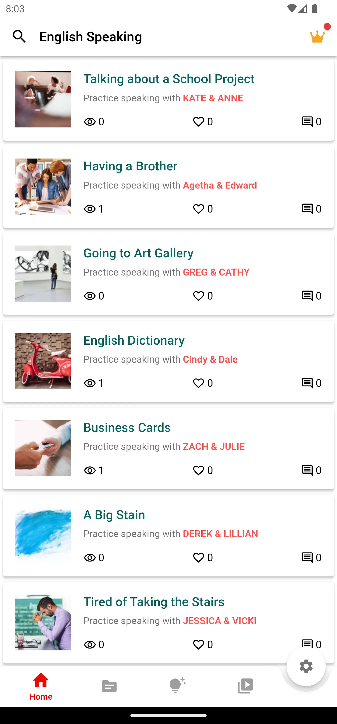337x724 pixels.
Task: Open comments on Business Cards lesson
Action: click(307, 470)
